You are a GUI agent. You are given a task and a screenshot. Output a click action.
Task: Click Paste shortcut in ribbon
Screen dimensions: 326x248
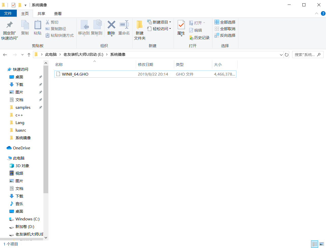[x=60, y=36]
